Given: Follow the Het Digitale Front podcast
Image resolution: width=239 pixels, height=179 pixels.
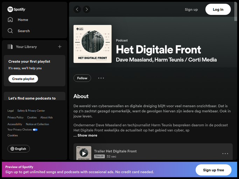Looking at the screenshot, I should (x=82, y=78).
